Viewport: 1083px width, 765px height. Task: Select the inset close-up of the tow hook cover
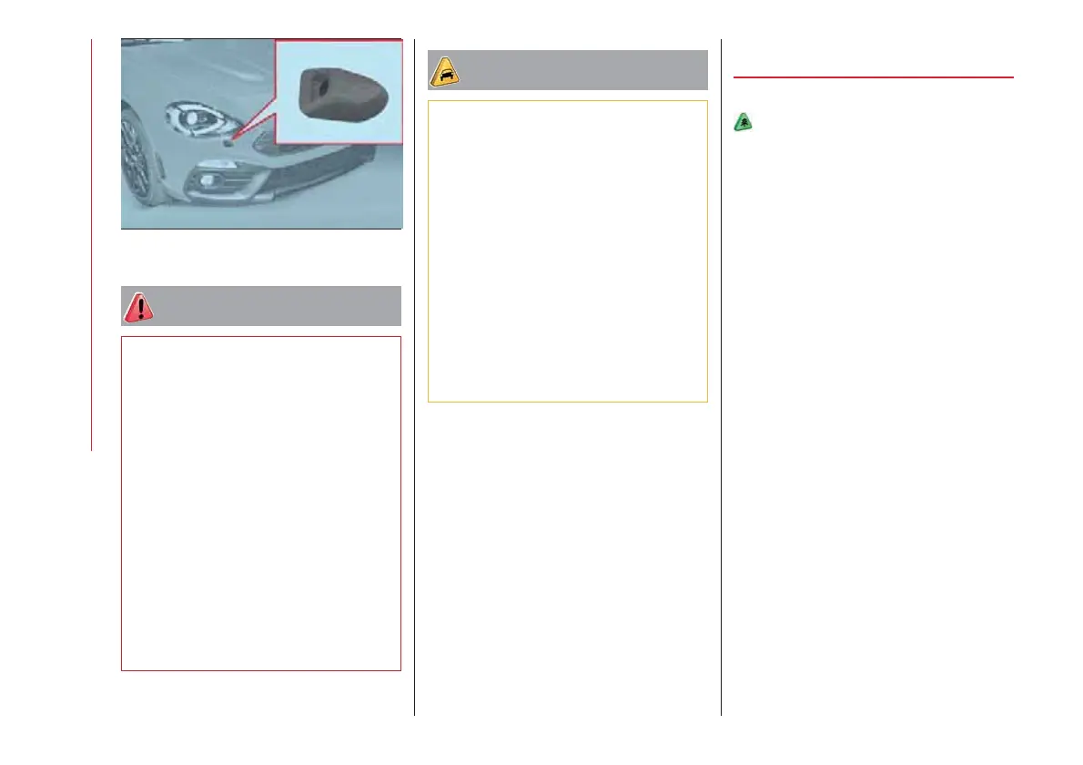click(x=339, y=92)
